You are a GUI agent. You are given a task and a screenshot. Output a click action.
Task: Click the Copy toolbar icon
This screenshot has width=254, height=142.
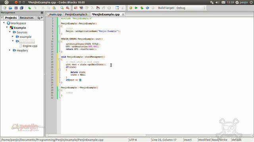coord(48,8)
